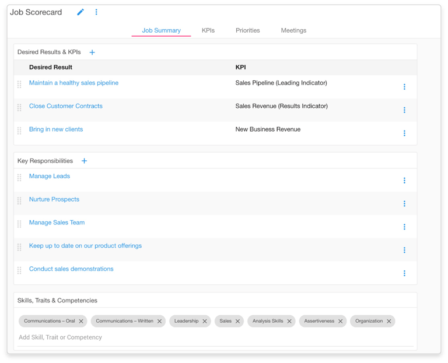Click drag handle of Conduct sales demonstrations row
The width and height of the screenshot is (448, 363).
19,270
